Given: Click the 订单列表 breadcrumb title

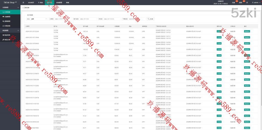Looking at the screenshot, I should coord(26,8).
